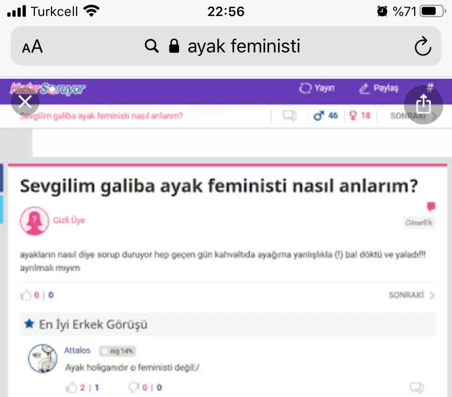Tap the address bar showing ayak feministi
The width and height of the screenshot is (452, 397).
(x=226, y=46)
